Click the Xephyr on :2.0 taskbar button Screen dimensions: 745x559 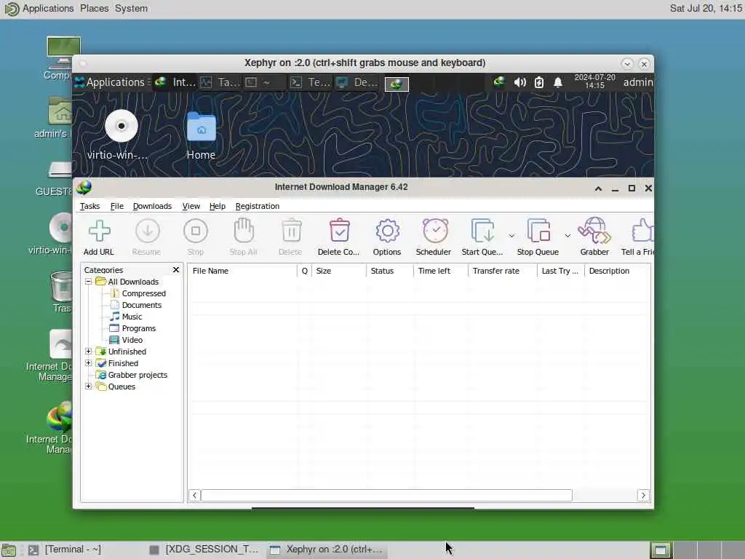pyautogui.click(x=327, y=550)
